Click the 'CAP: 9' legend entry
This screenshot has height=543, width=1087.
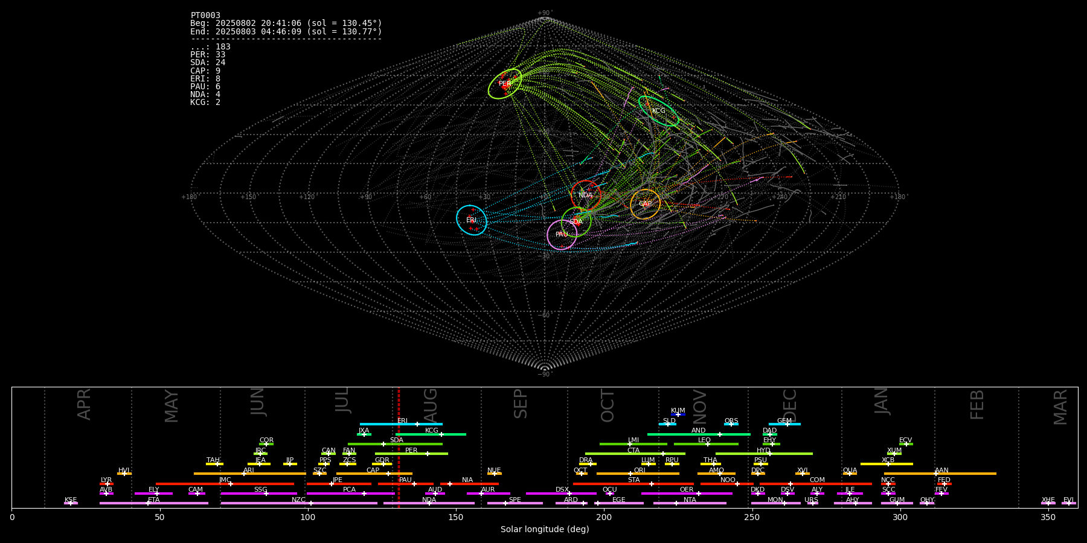tap(205, 71)
